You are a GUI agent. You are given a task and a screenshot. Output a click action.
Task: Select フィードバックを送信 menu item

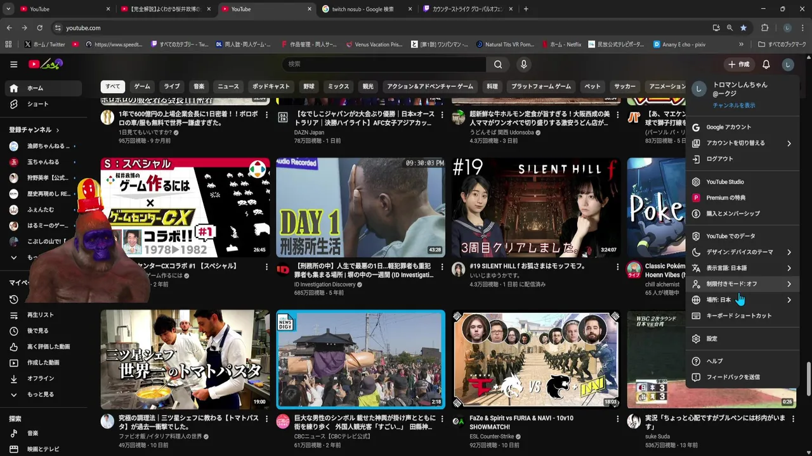pyautogui.click(x=742, y=377)
